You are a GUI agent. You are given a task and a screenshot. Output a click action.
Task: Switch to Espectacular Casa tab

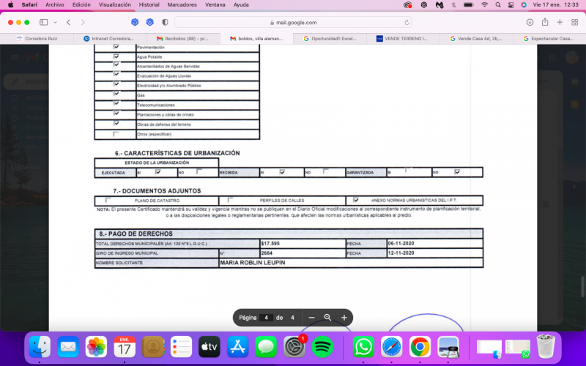[x=549, y=39]
